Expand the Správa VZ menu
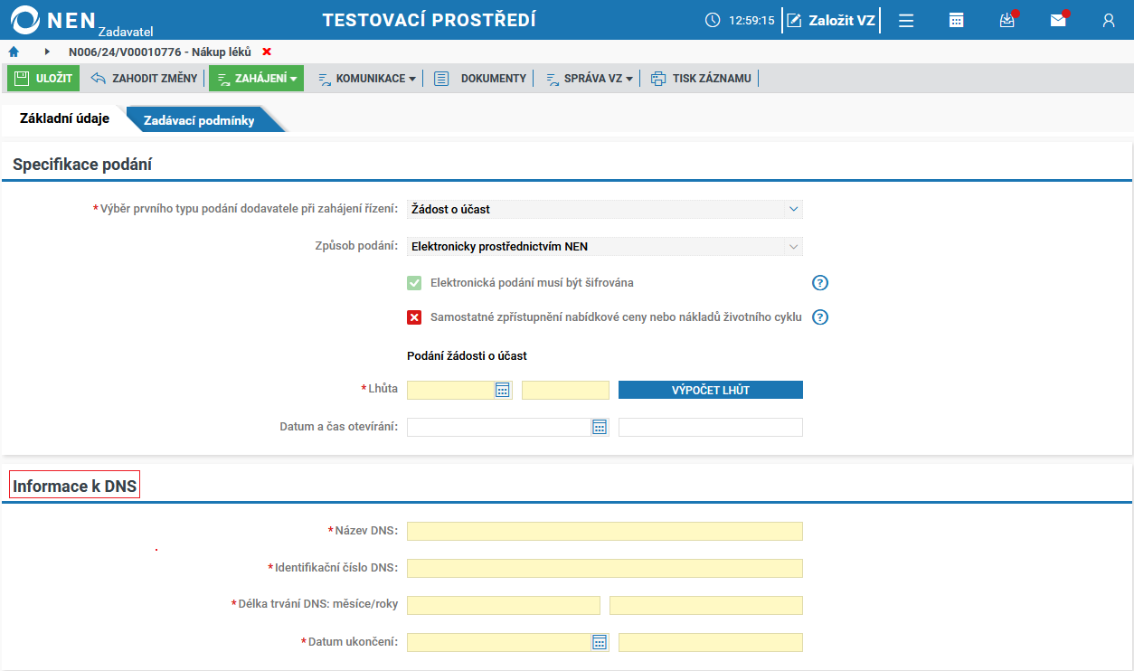This screenshot has width=1134, height=671. [x=589, y=79]
